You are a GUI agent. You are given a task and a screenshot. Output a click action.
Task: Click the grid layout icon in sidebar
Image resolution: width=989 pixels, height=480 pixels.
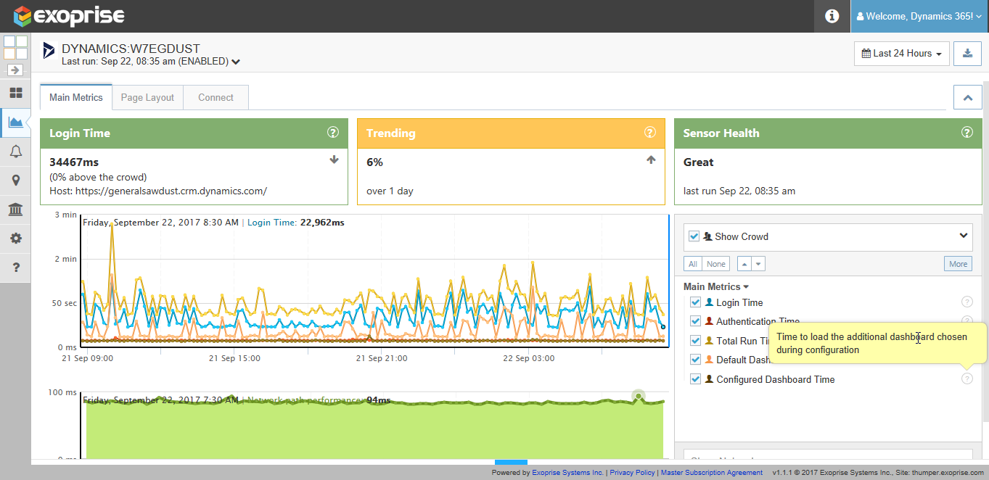tap(15, 48)
